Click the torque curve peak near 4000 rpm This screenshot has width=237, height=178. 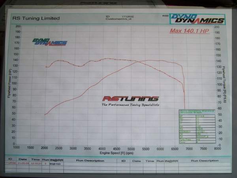point(107,58)
